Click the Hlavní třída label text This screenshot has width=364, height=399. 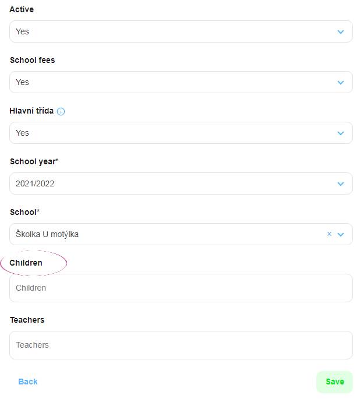click(31, 111)
